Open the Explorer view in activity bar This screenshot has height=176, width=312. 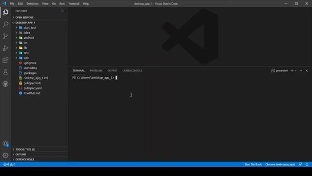[x=5, y=12]
